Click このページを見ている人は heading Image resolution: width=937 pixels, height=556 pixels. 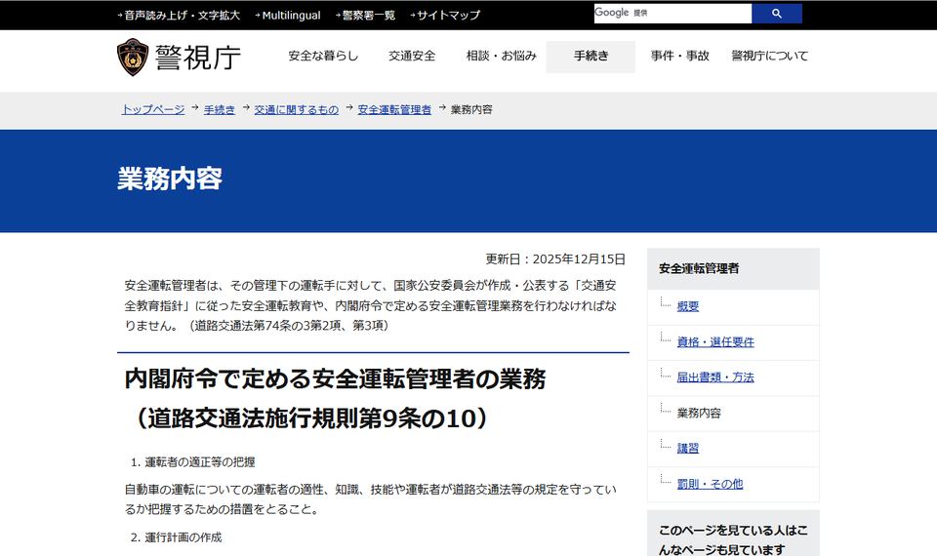733,539
